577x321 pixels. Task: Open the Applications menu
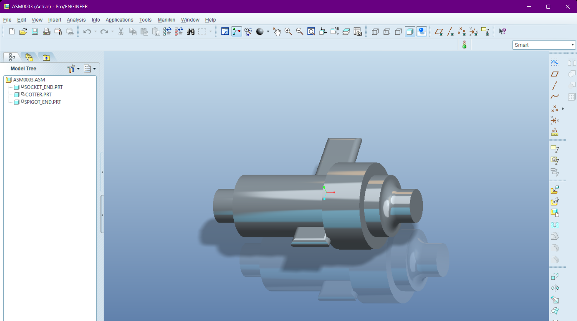coord(120,20)
